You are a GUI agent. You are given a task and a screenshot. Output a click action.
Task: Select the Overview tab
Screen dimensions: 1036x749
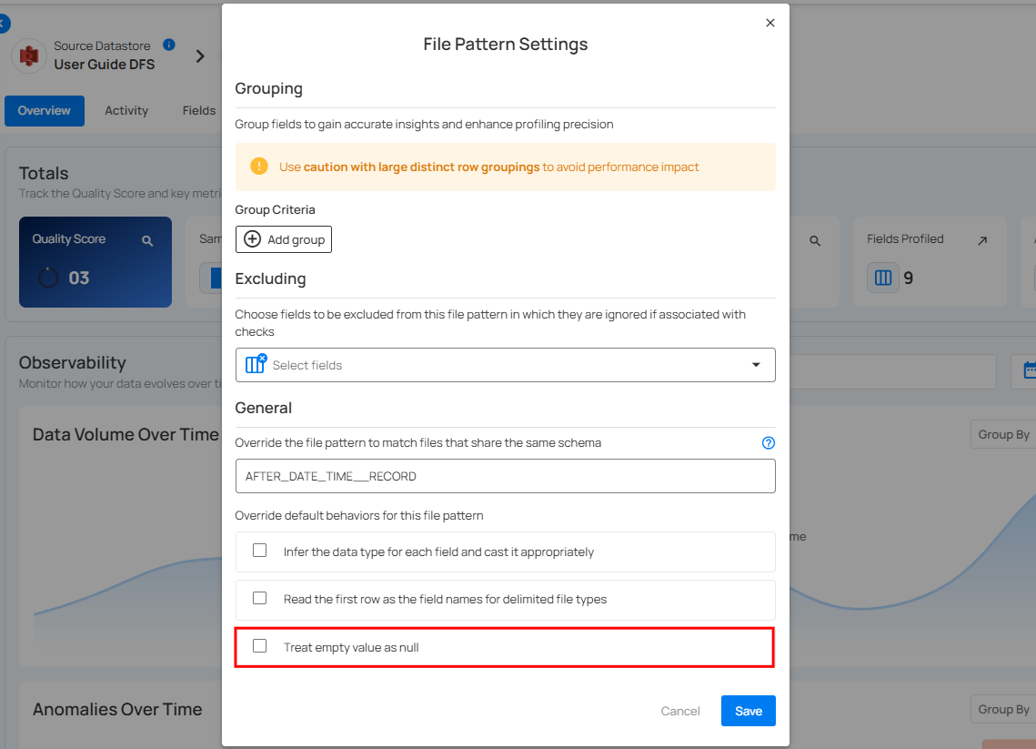44,111
